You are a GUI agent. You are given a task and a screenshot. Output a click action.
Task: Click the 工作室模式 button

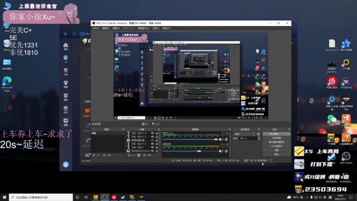click(x=276, y=146)
